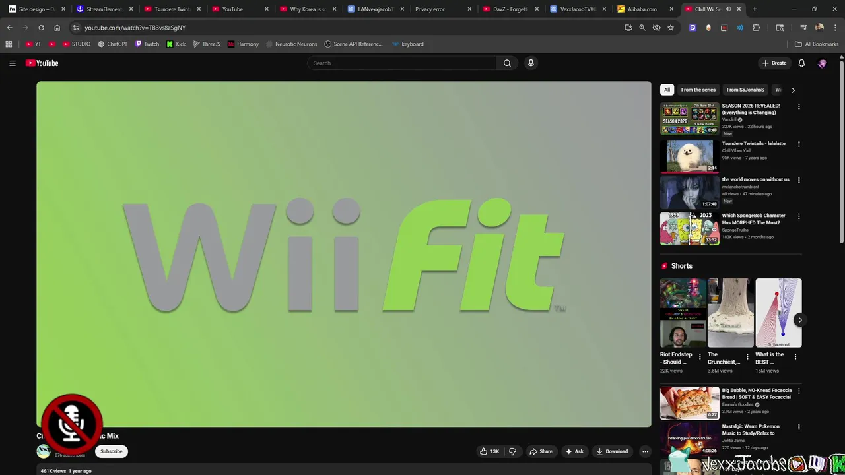Open the All Bookmarks folder

pyautogui.click(x=817, y=44)
